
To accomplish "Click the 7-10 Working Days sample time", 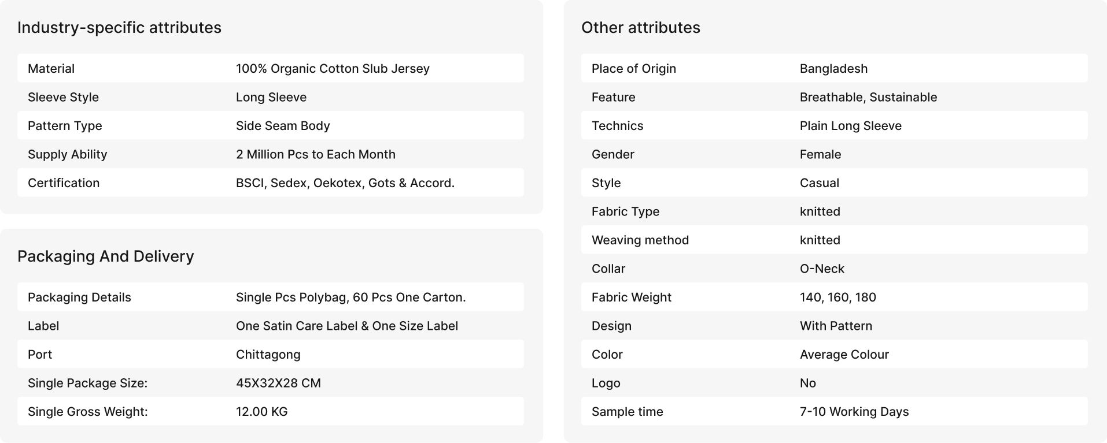I will click(854, 412).
